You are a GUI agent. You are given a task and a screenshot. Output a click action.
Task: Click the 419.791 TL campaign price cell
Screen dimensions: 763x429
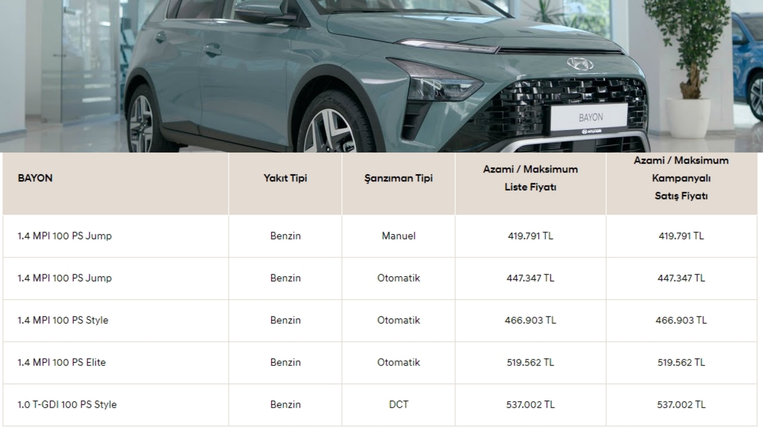[x=682, y=236]
